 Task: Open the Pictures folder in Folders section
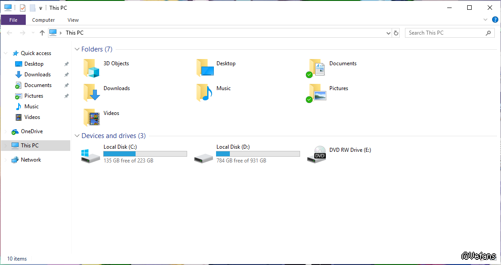click(x=316, y=93)
